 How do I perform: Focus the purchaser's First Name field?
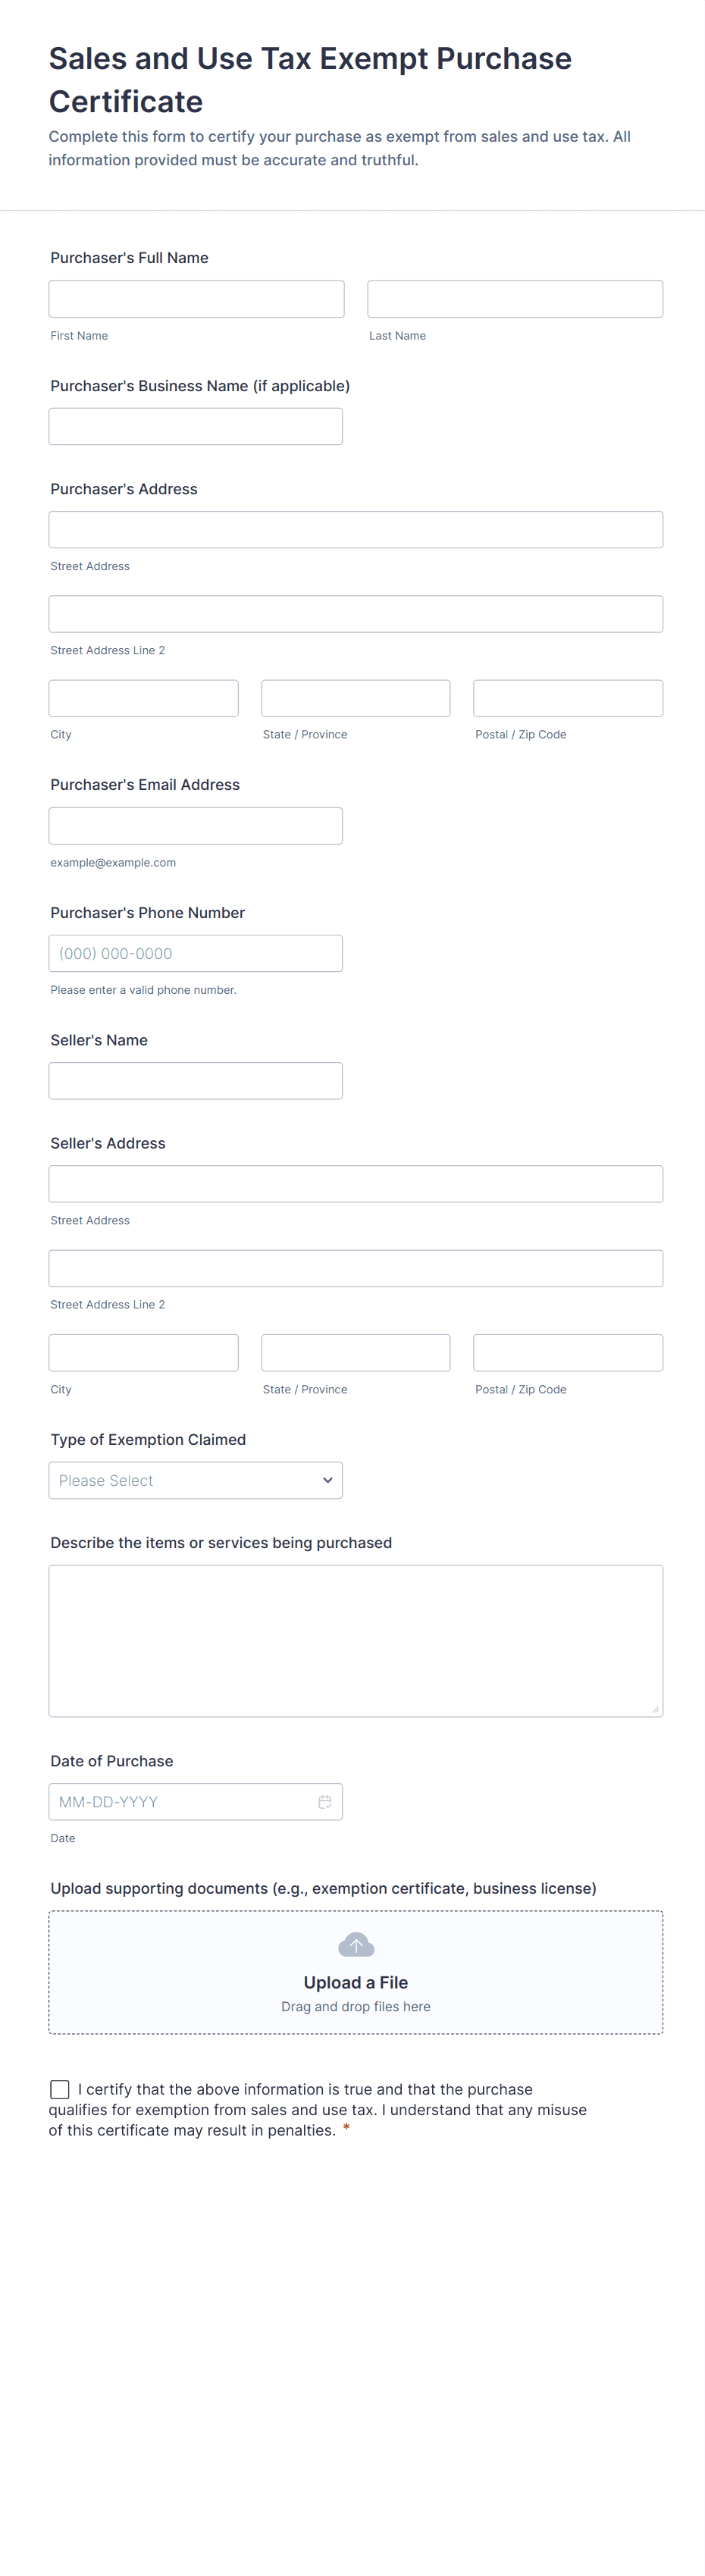tap(196, 299)
